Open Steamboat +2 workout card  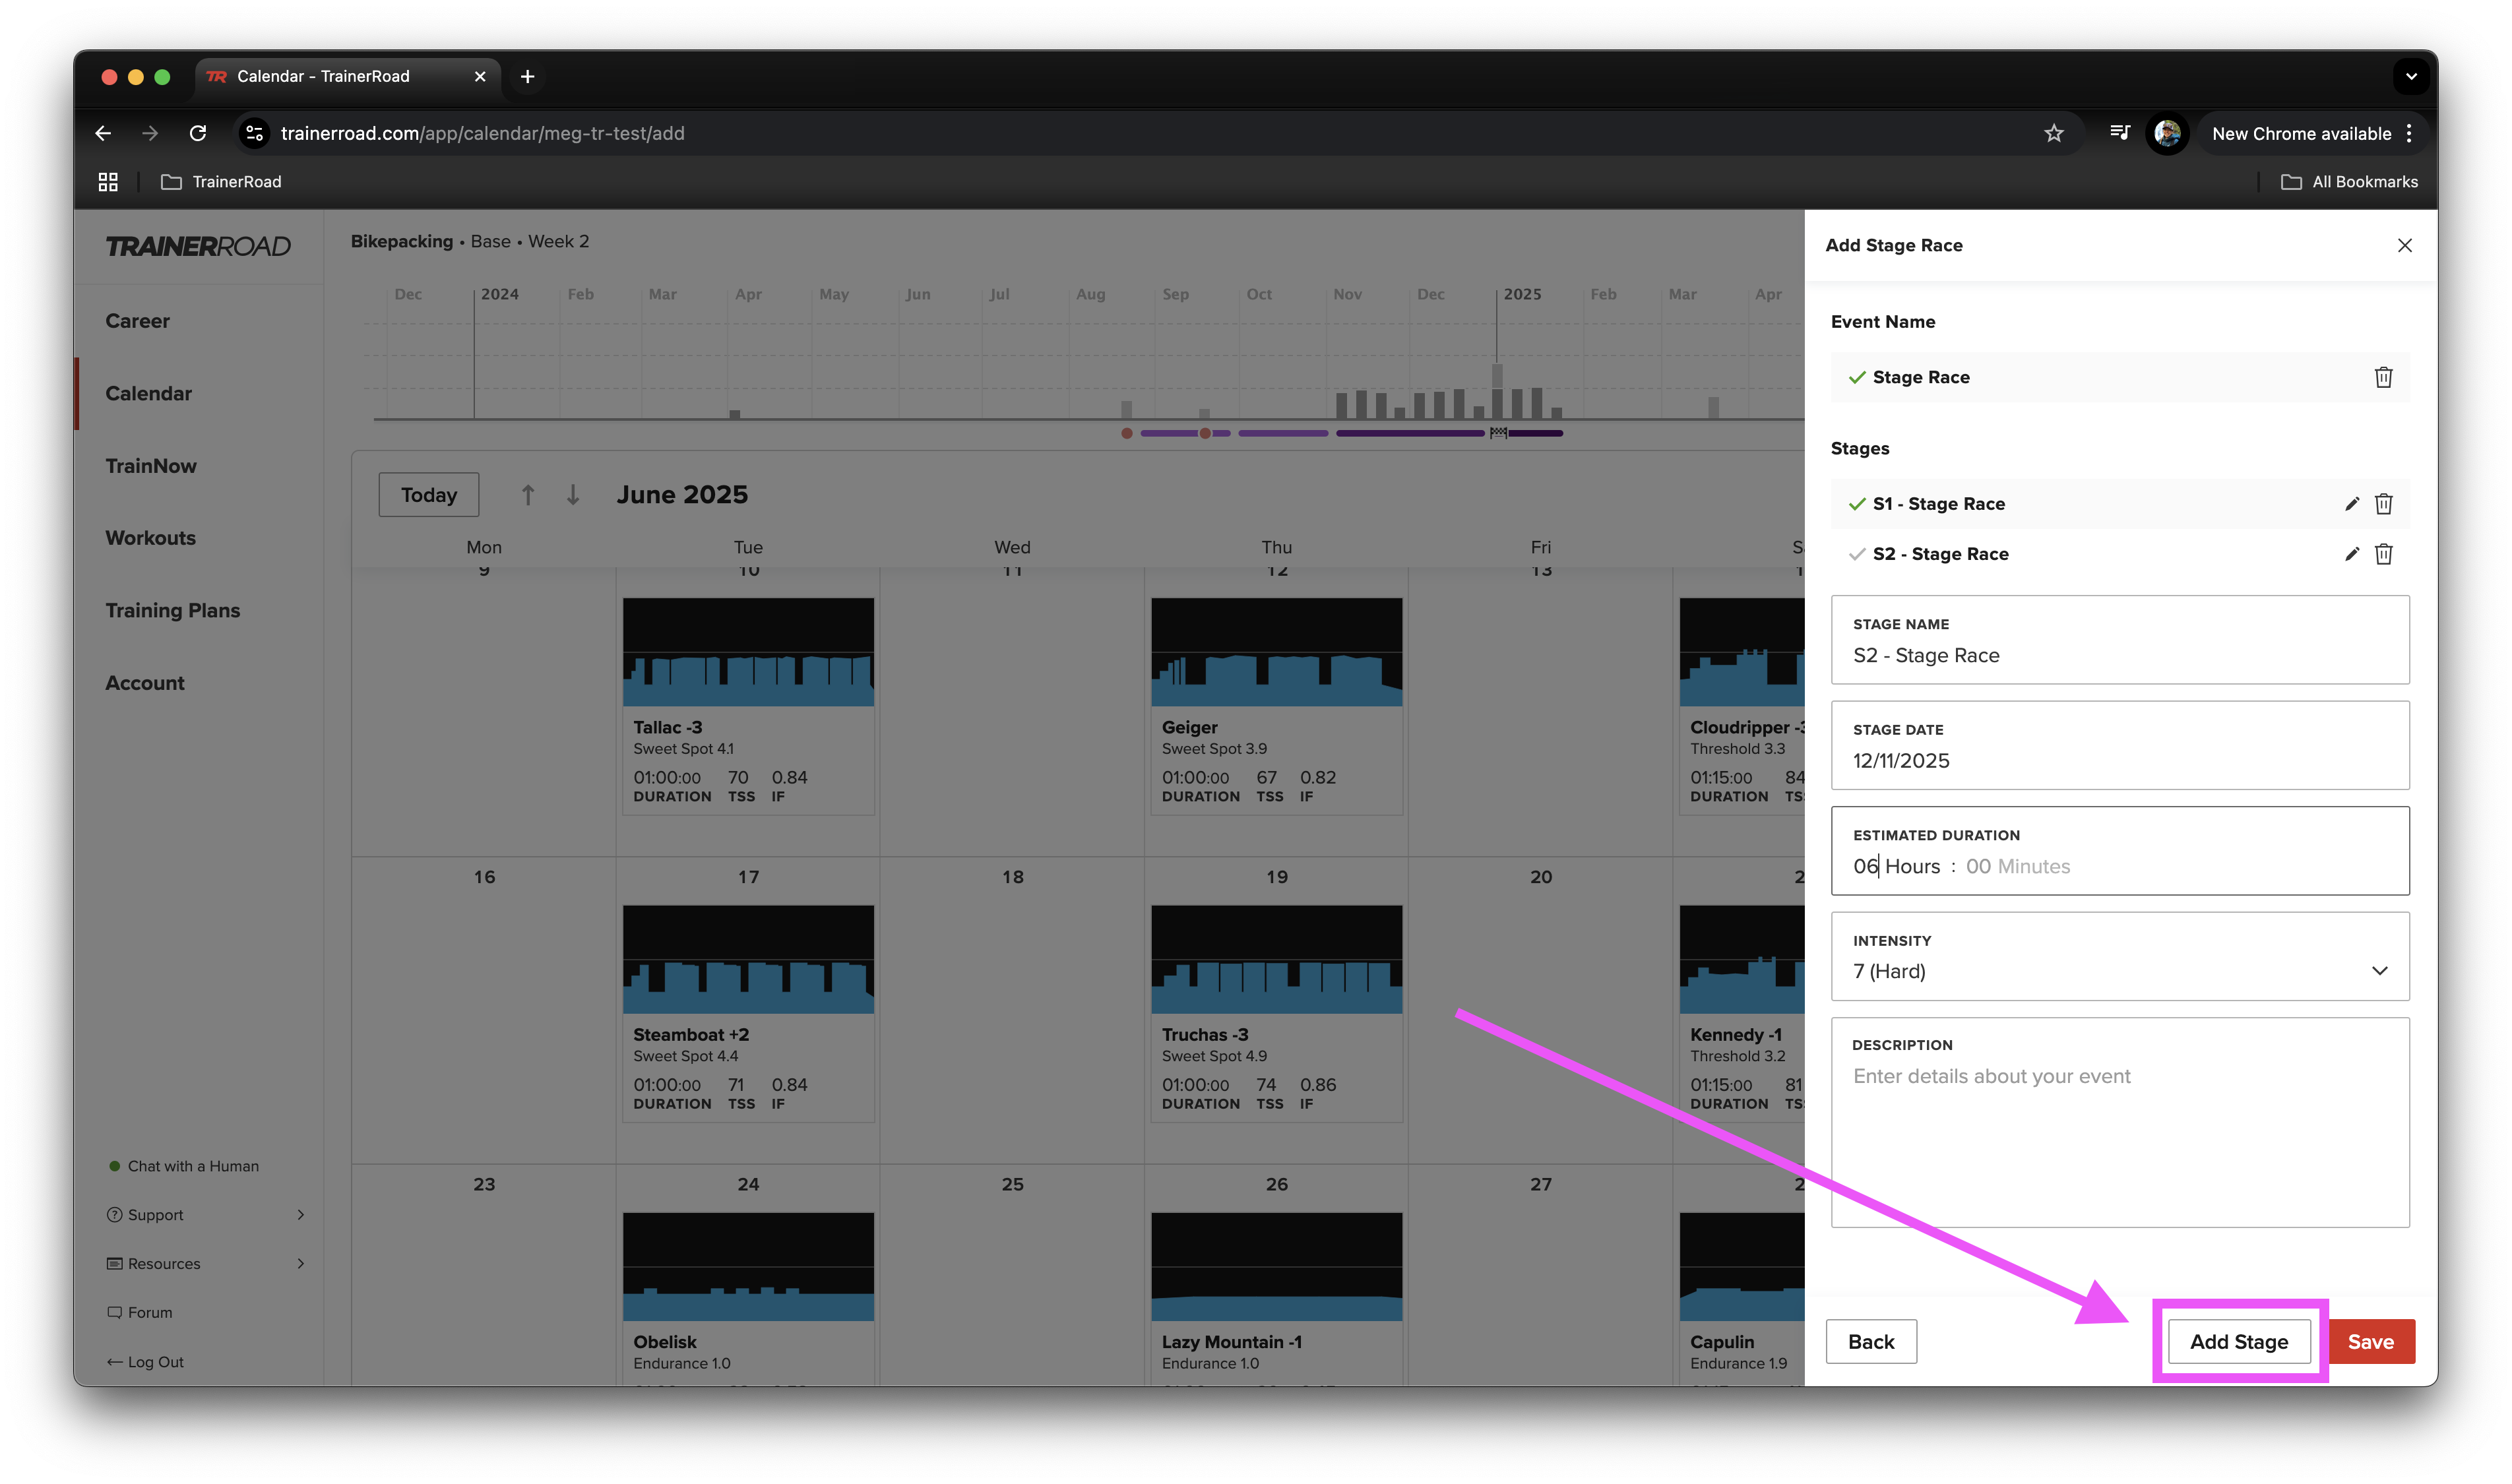tap(748, 1013)
